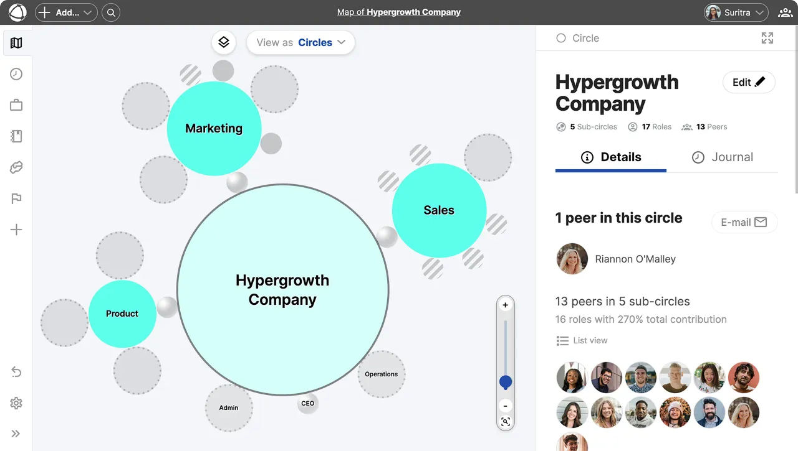
Task: Click the E-mail button
Action: click(744, 222)
